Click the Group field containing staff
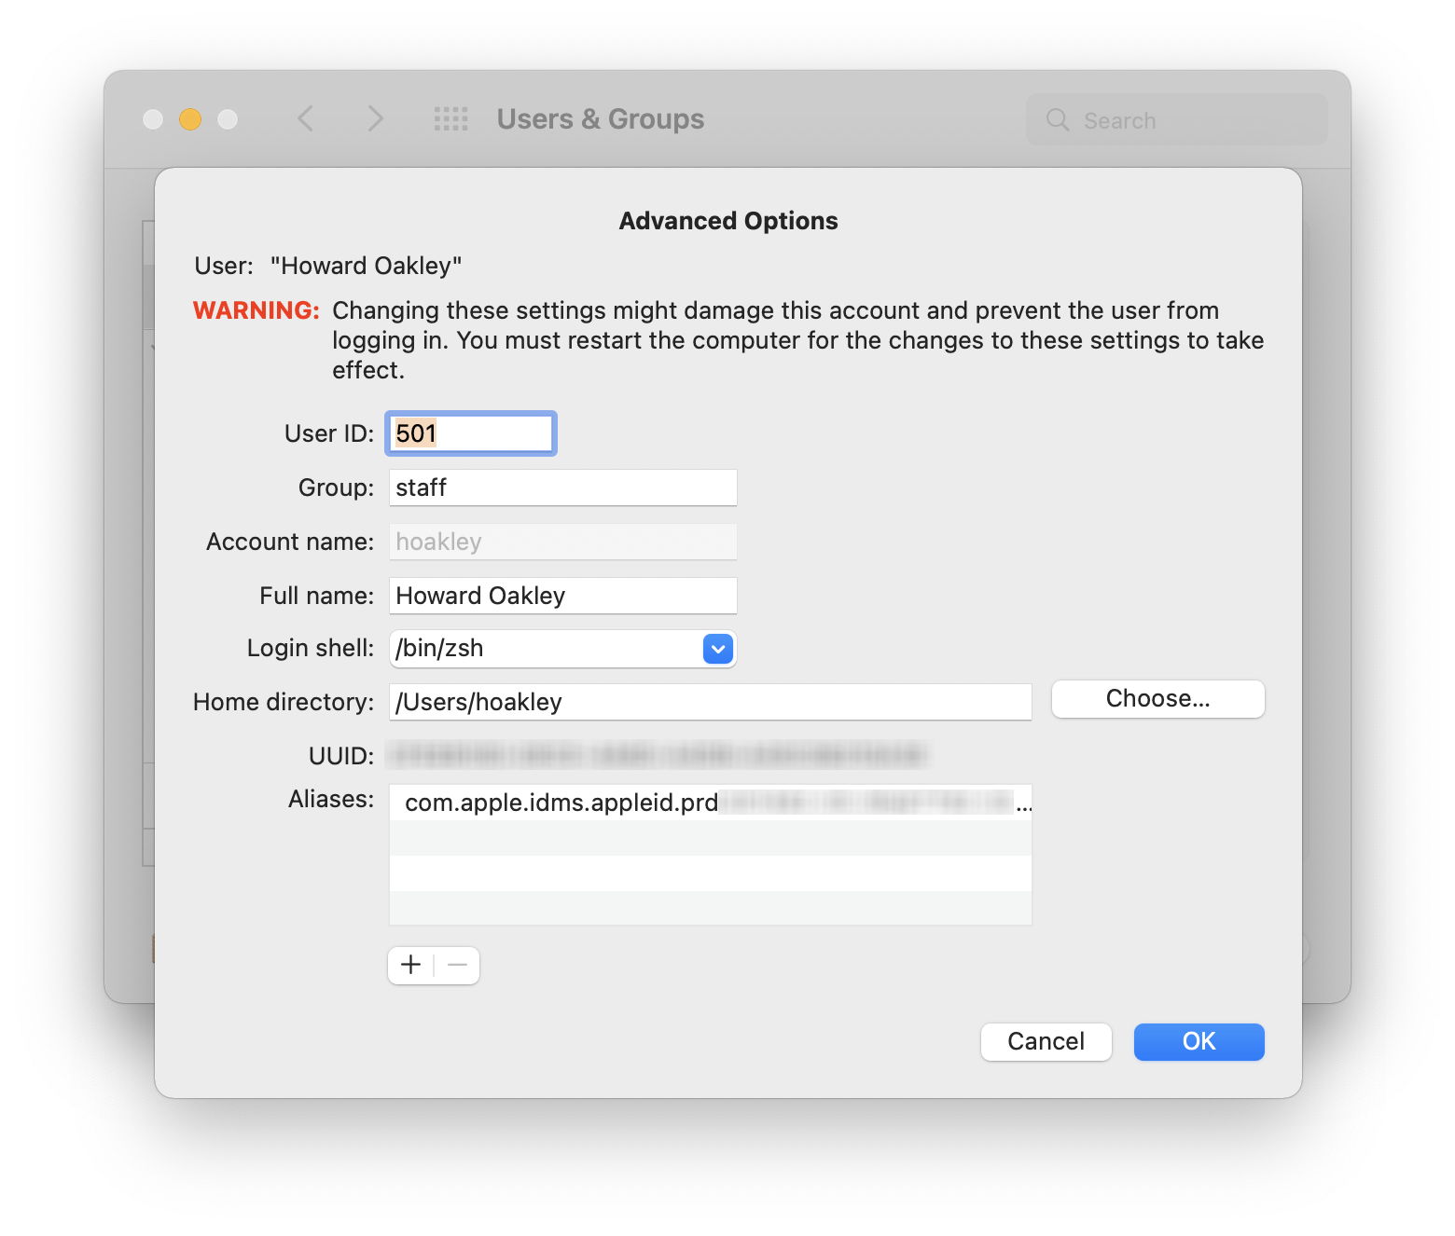The height and width of the screenshot is (1236, 1455). click(x=561, y=487)
